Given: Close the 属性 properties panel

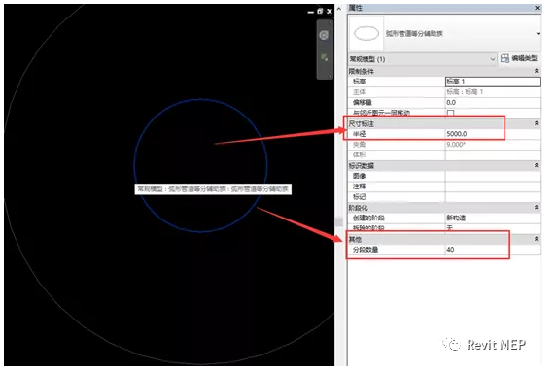Looking at the screenshot, I should coord(538,8).
